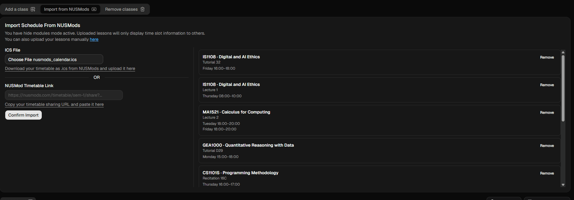Select the Import from NUSMods tab
Image resolution: width=574 pixels, height=200 pixels.
click(x=70, y=9)
